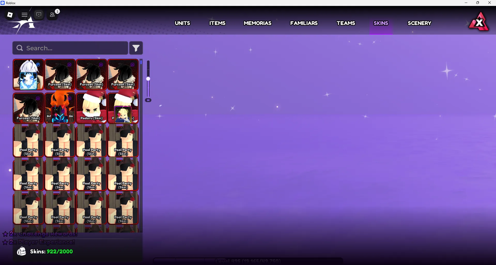This screenshot has height=265, width=496.
Task: Pick the middle Furcoat (Skin) in top row
Action: tap(91, 74)
